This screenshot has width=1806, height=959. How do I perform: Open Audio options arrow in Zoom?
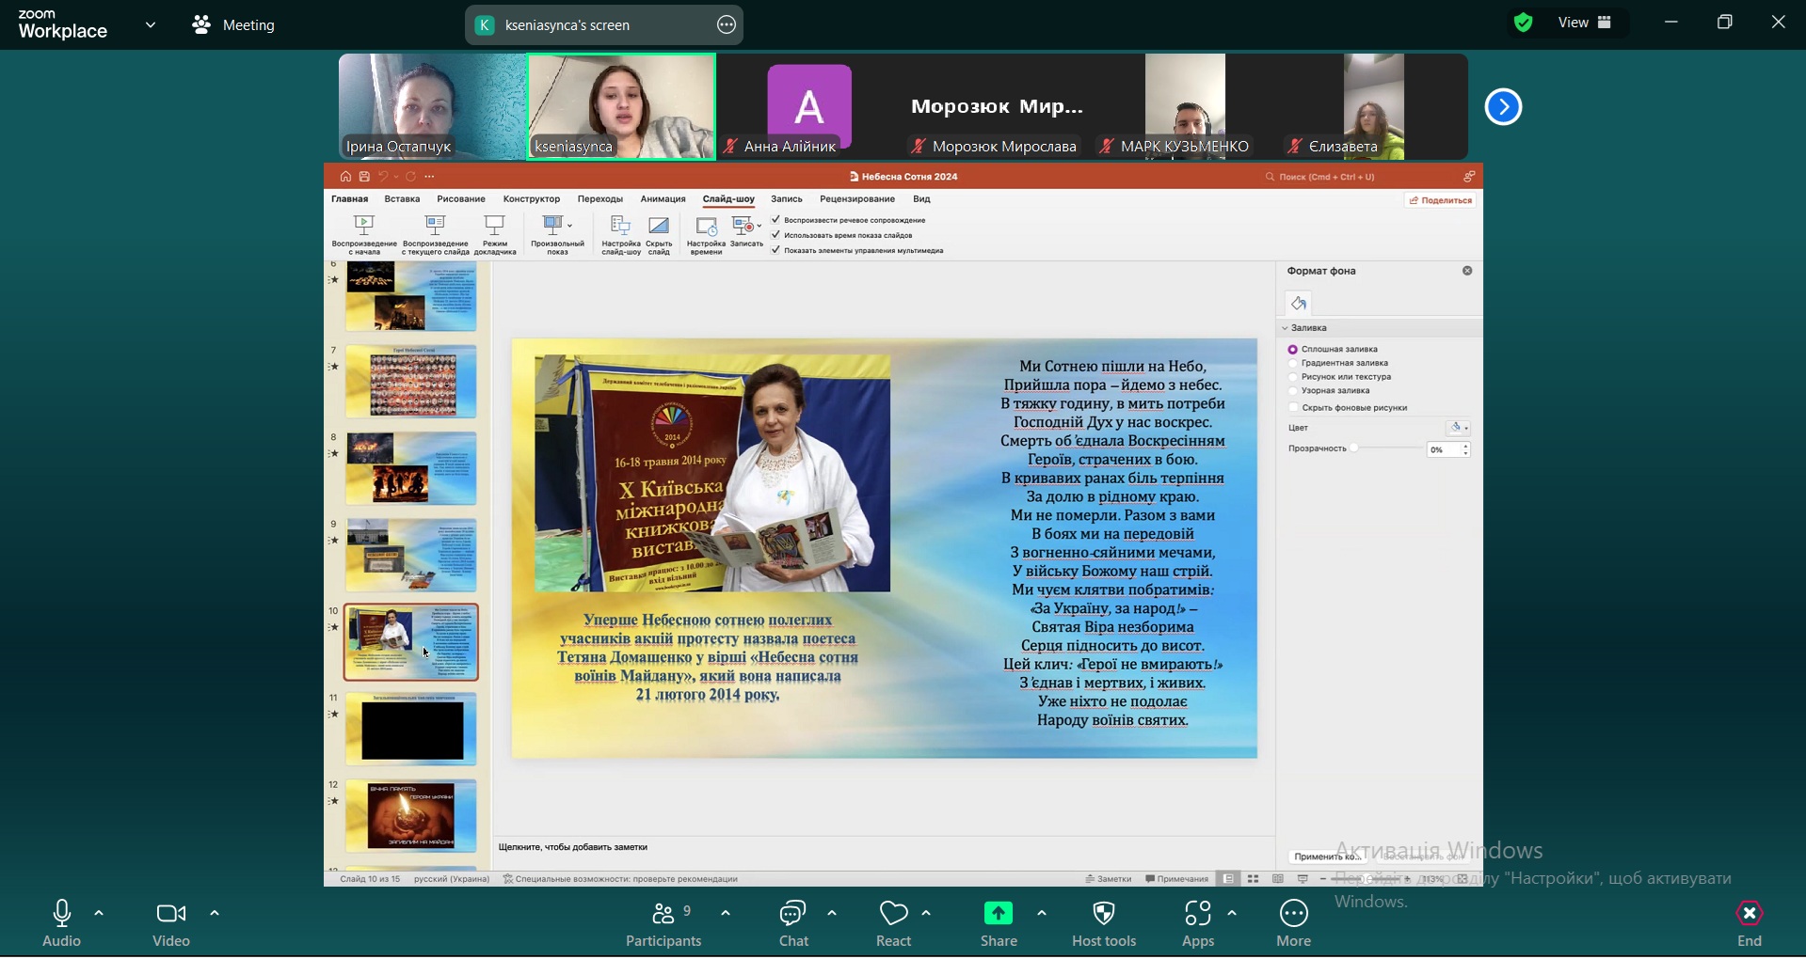[x=99, y=915]
